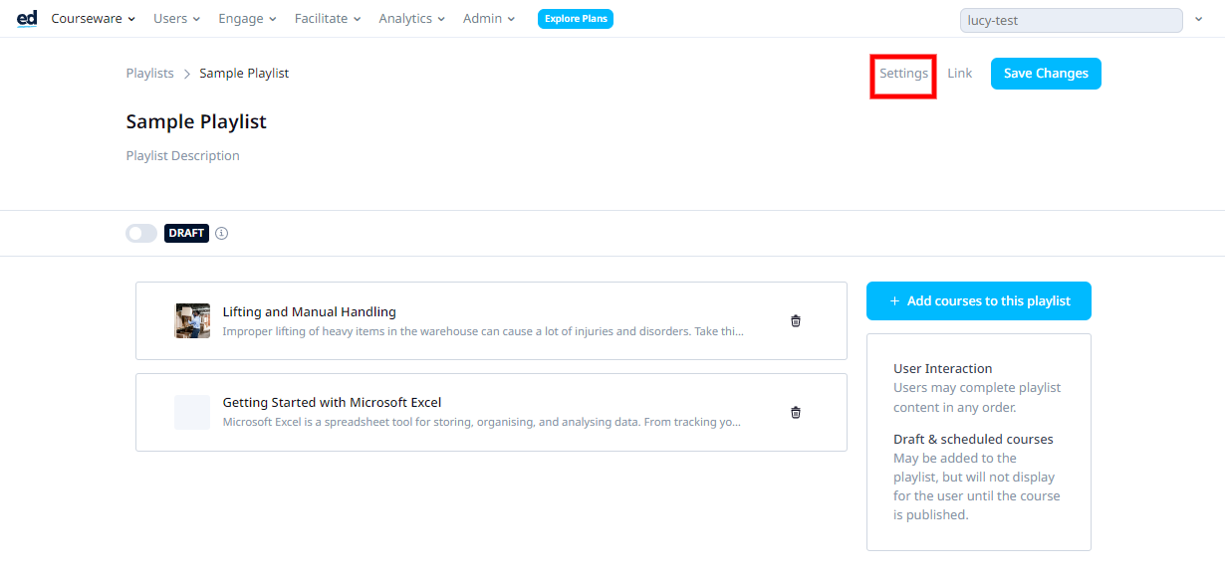Click the Excel course description text
This screenshot has width=1225, height=578.
tap(482, 423)
